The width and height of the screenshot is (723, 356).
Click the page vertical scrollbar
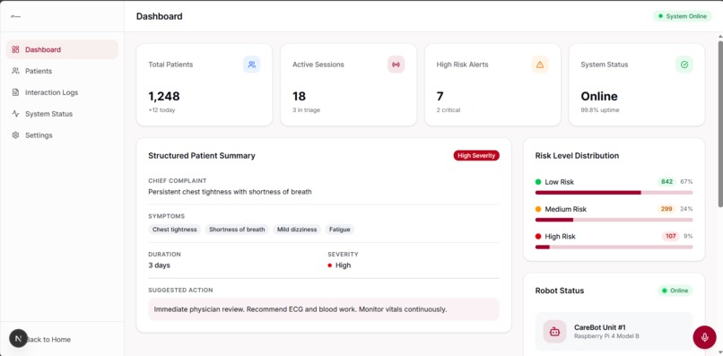click(x=720, y=124)
